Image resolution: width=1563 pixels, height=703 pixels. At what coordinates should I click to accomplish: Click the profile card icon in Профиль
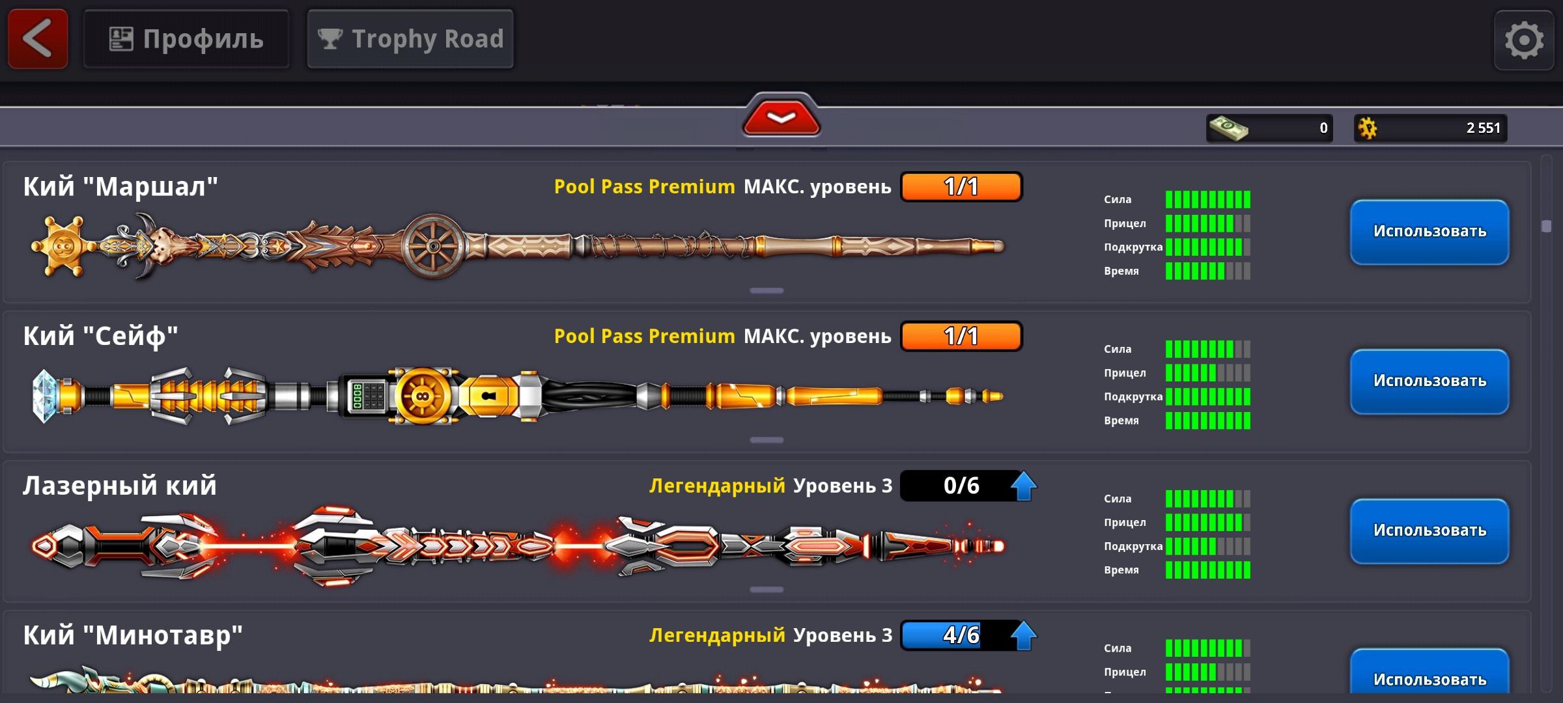pos(121,39)
